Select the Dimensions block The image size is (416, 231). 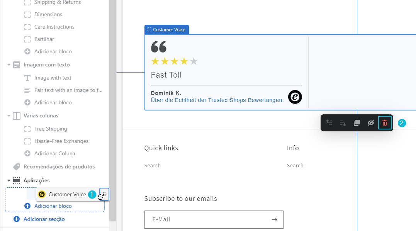(x=48, y=15)
